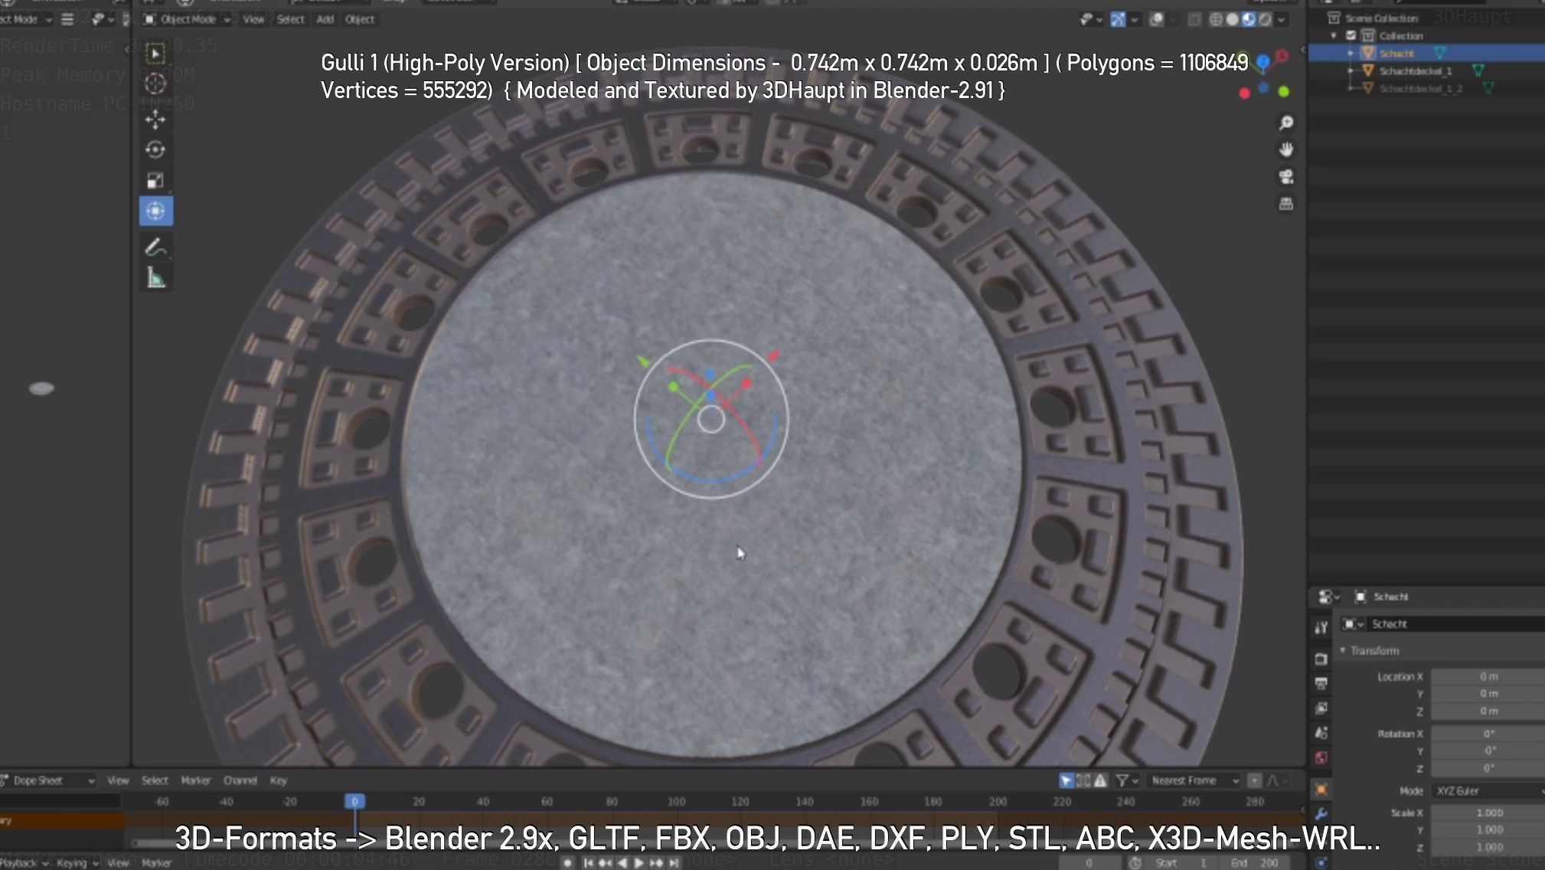
Task: Choose the Scale tool
Action: click(155, 181)
